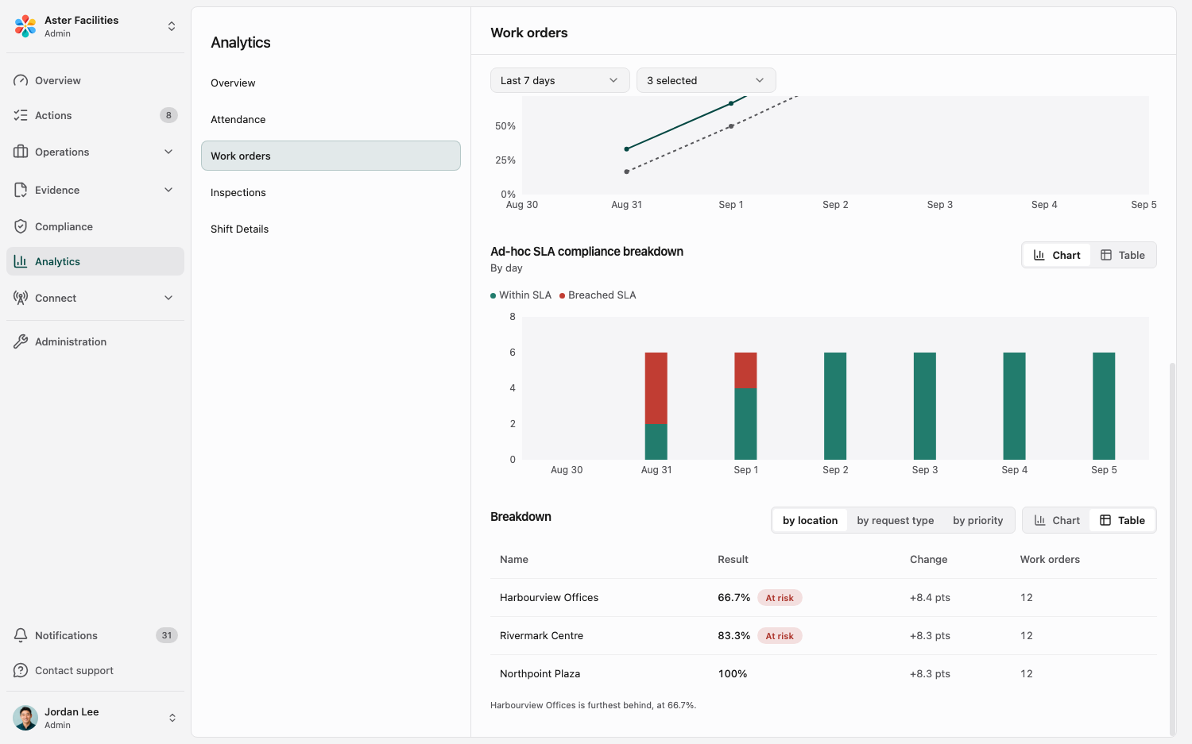Expand the Connect menu chevron
1192x744 pixels.
[x=168, y=298]
